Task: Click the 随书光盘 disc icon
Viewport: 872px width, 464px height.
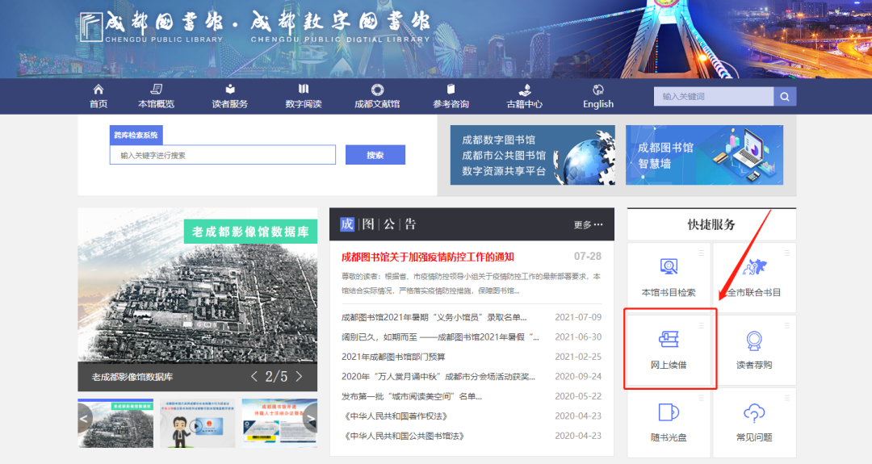Action: click(x=669, y=412)
